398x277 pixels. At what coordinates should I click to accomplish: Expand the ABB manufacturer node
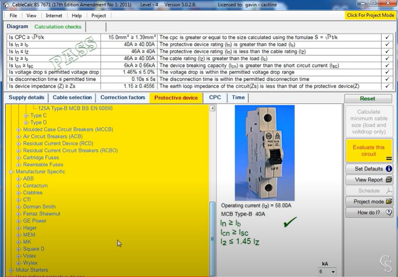tap(19, 179)
